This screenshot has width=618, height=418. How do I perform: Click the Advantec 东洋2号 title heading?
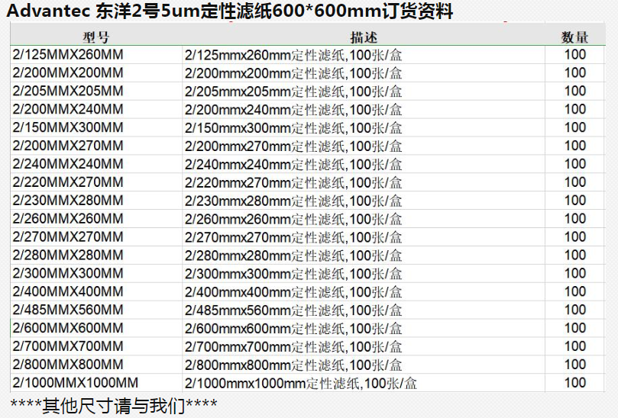coord(230,11)
